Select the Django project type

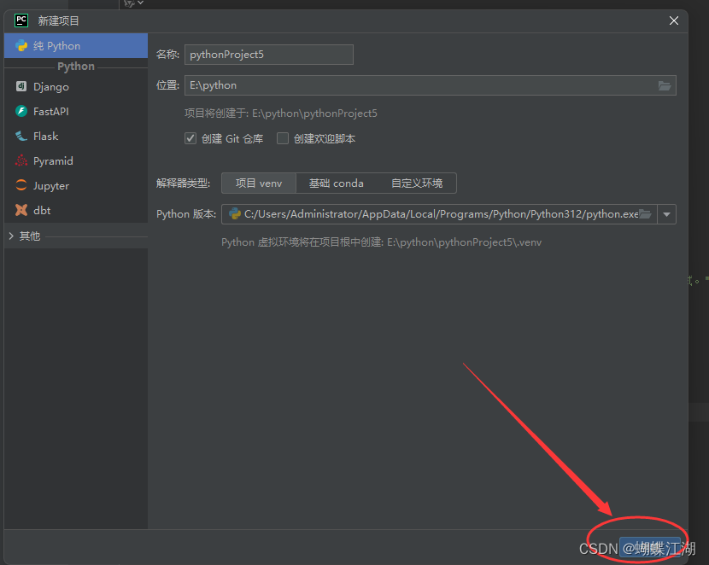48,86
